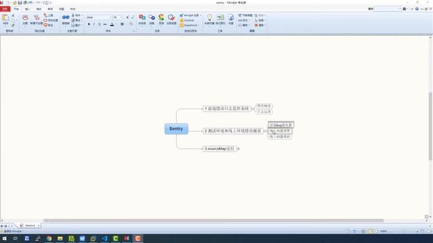Screen dimensions: 433x243
Task: Select topic 2 in the mind map
Action: pos(233,131)
